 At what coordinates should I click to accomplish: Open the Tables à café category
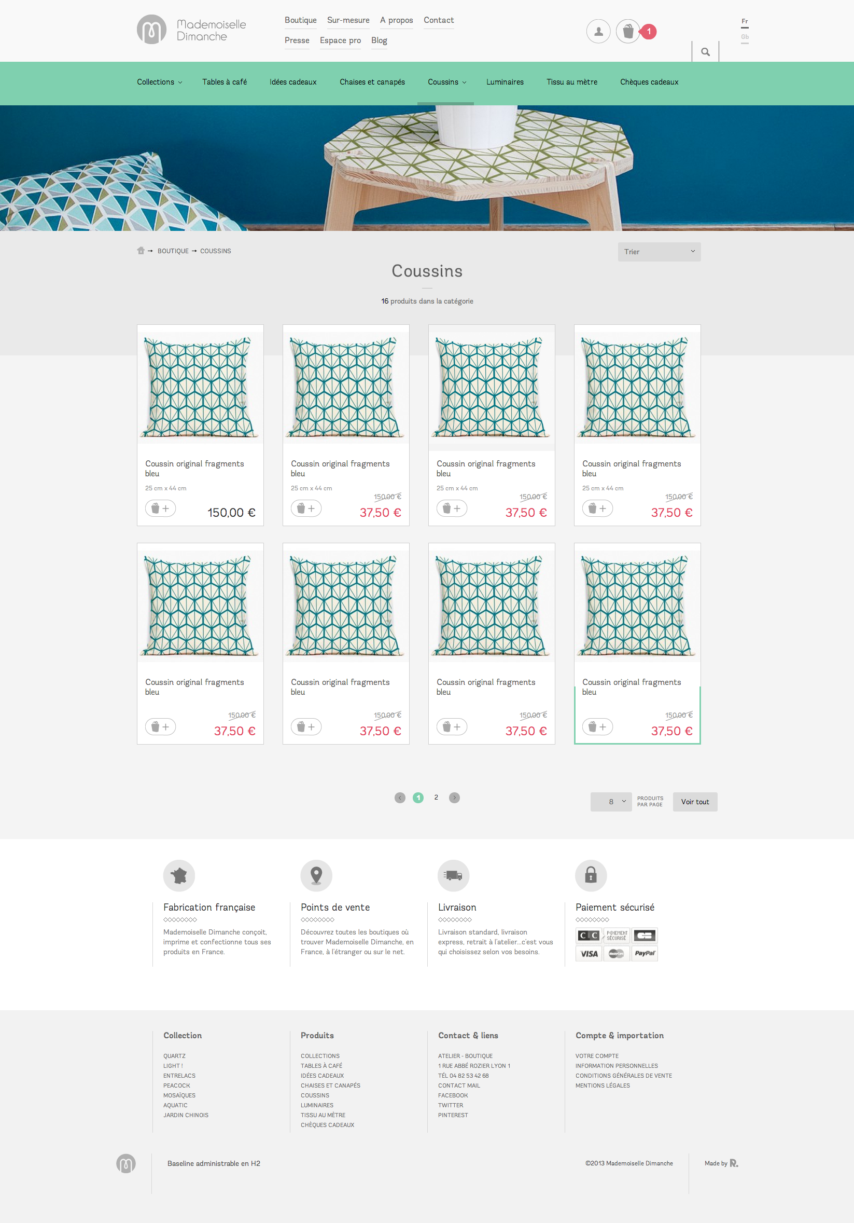click(x=224, y=82)
